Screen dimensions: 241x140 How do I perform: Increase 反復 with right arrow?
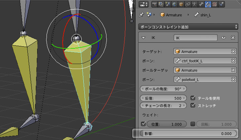184,98
